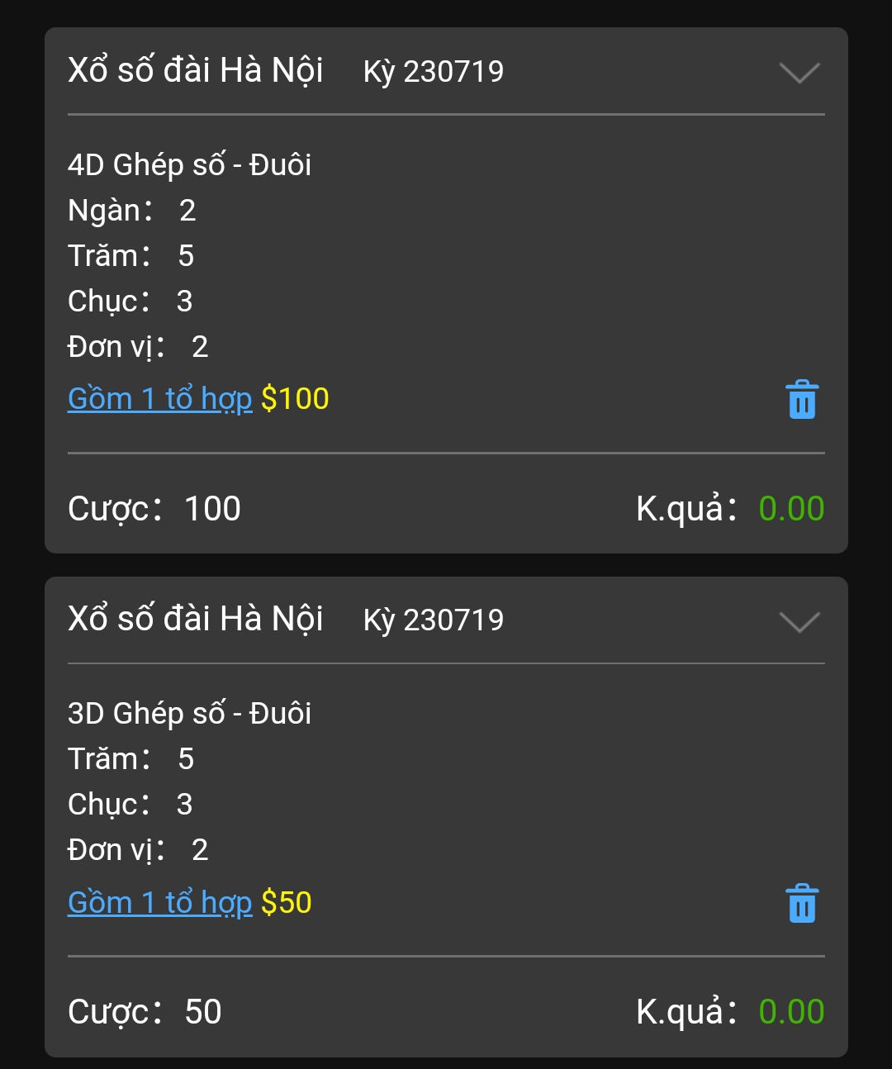The width and height of the screenshot is (892, 1069).
Task: Tap the second card's Xổ số đài Hà Nội title
Action: pos(196,619)
